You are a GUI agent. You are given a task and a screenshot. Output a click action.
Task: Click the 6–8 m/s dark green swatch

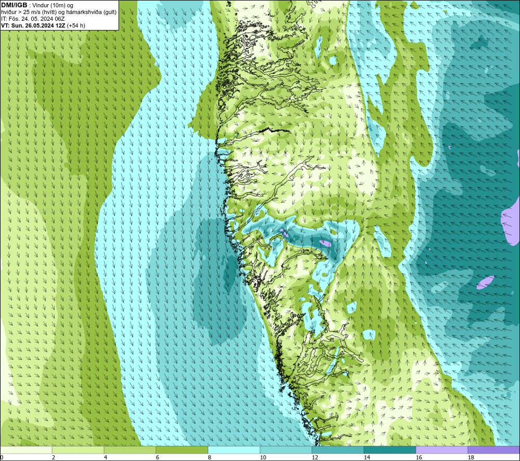(x=182, y=450)
